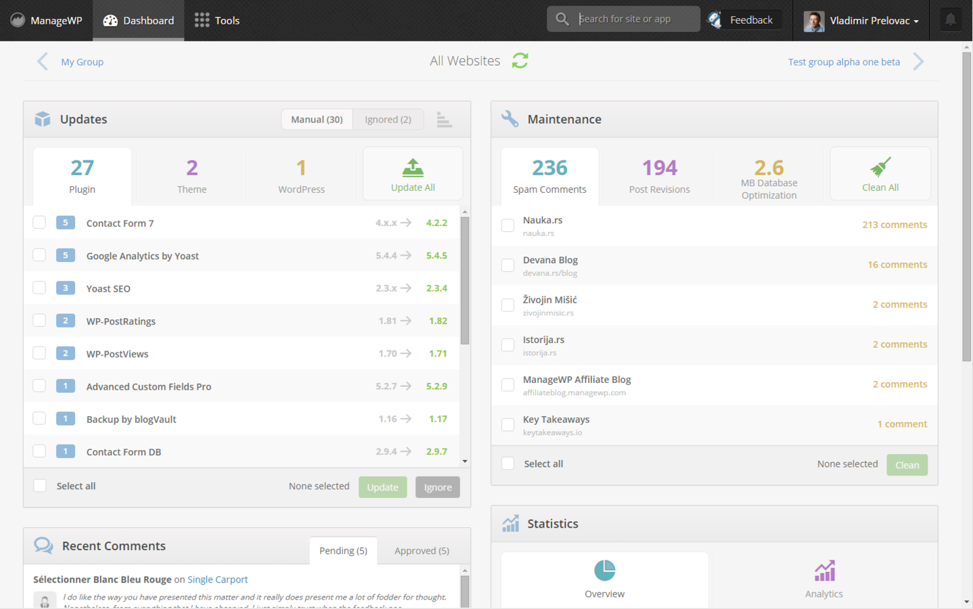Screen dimensions: 973x609
Task: Switch to the Pending (5) tab
Action: tap(343, 551)
